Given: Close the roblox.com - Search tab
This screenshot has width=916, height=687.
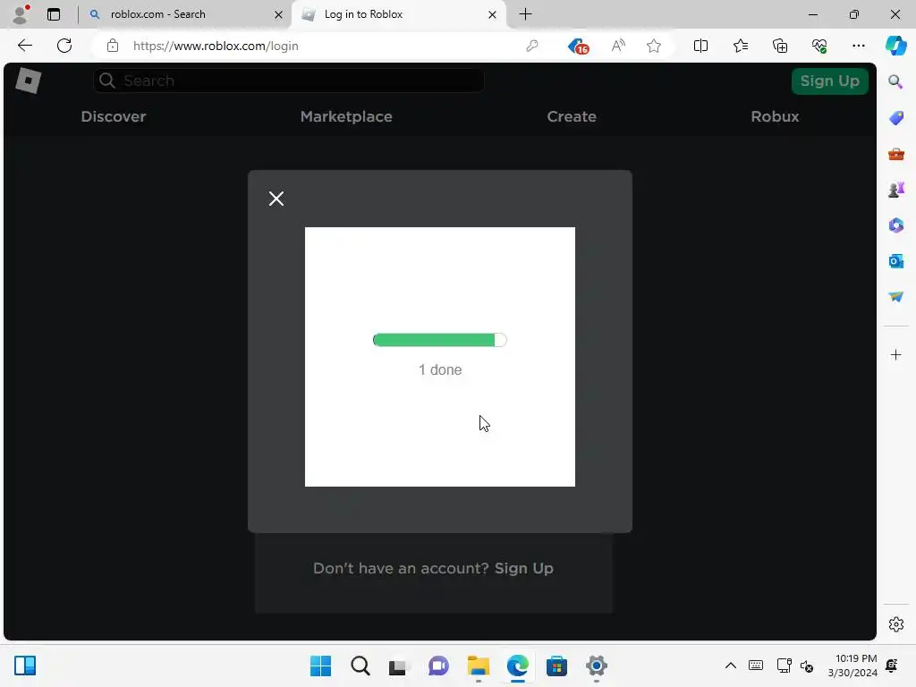Looking at the screenshot, I should click(279, 14).
